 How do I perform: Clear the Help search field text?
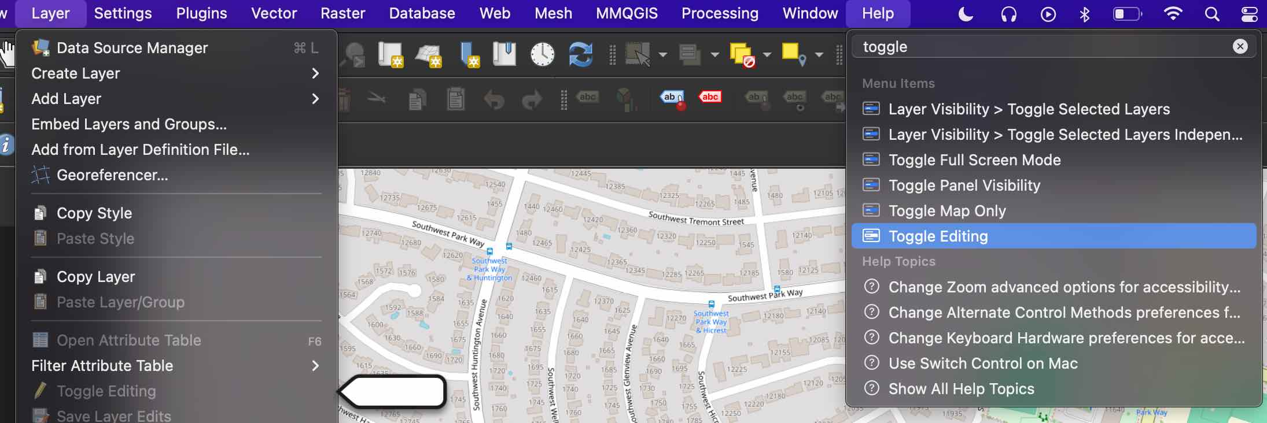[x=1240, y=46]
